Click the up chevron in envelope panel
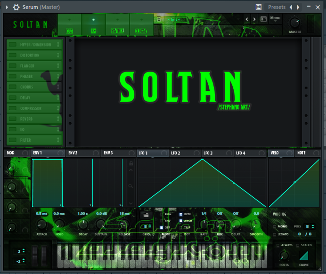326x274 pixels. 131,170
